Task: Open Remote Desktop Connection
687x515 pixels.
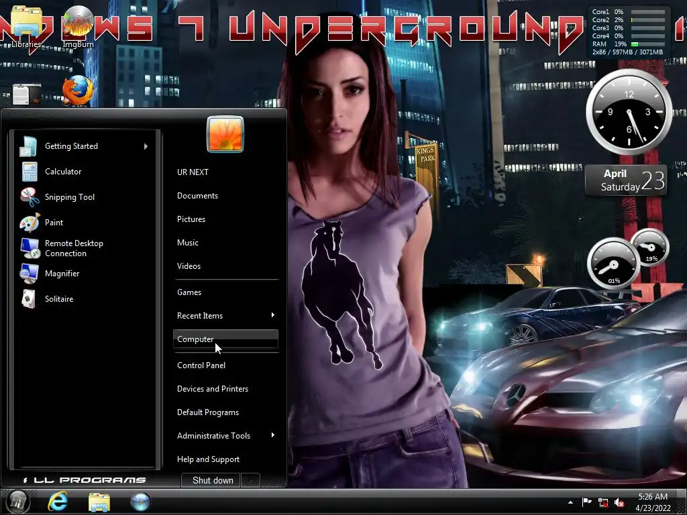Action: pos(83,248)
